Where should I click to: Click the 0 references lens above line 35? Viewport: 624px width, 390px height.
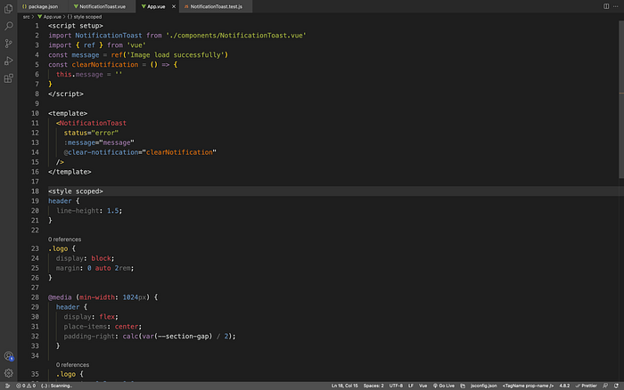click(72, 365)
